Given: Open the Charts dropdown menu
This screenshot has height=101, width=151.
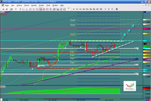Looking at the screenshot, I should [26, 5].
